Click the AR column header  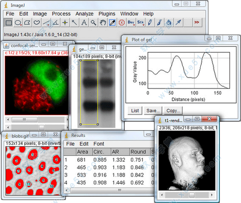pos(120,152)
